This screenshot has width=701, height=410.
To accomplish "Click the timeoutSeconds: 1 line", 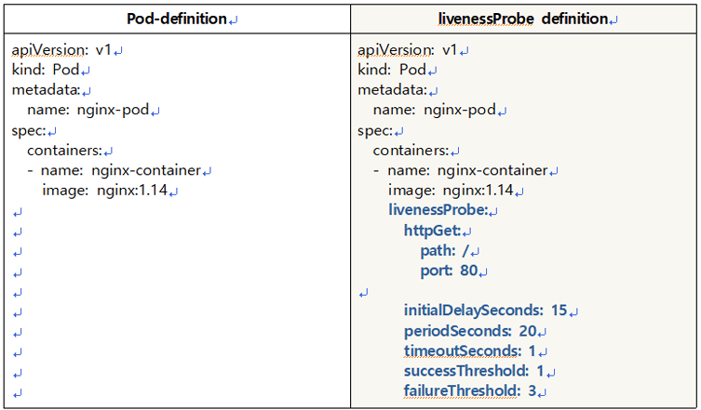I will [470, 351].
